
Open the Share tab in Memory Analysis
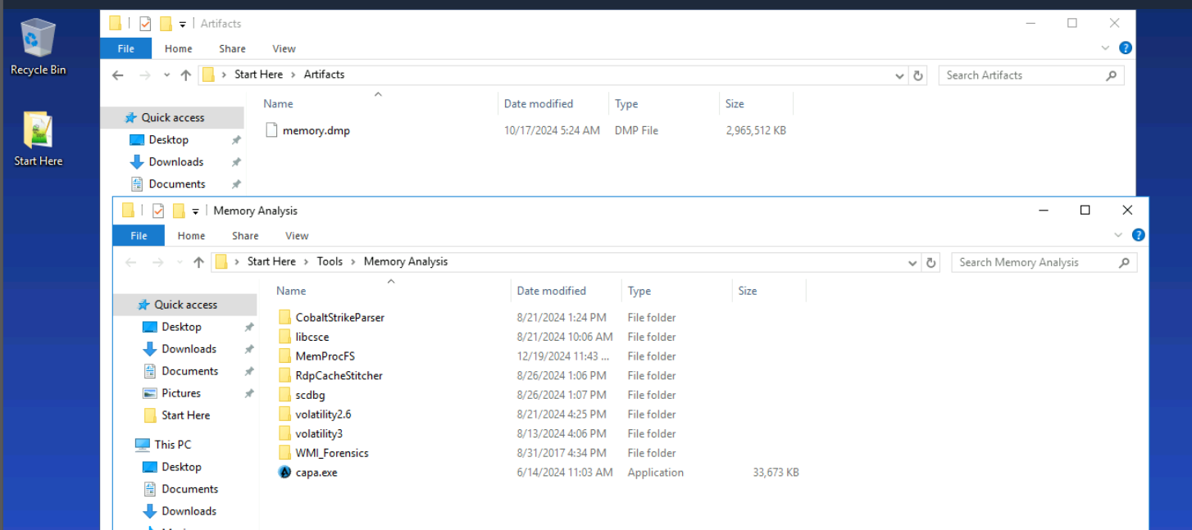[x=245, y=236]
